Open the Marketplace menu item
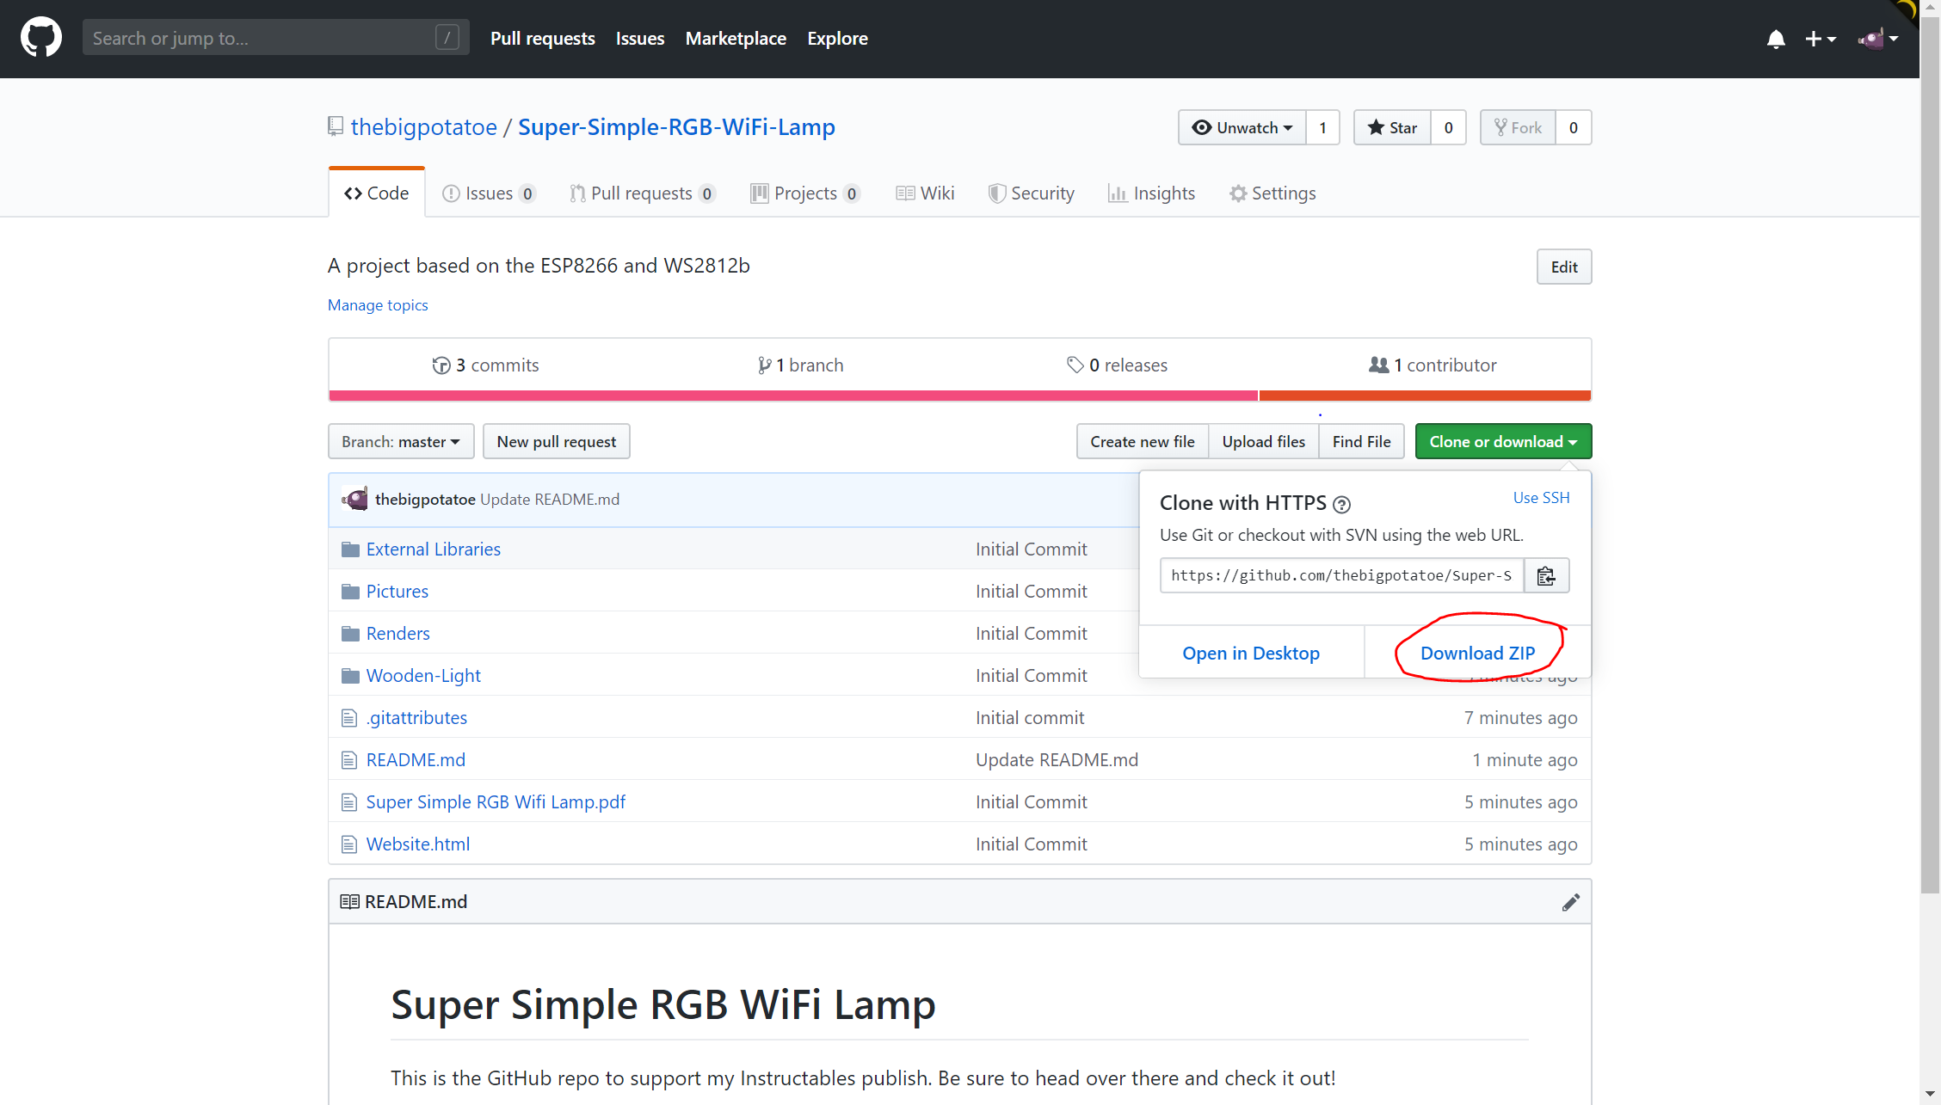 click(735, 38)
